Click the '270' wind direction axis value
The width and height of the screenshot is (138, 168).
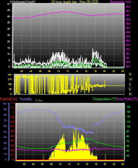click(10, 80)
